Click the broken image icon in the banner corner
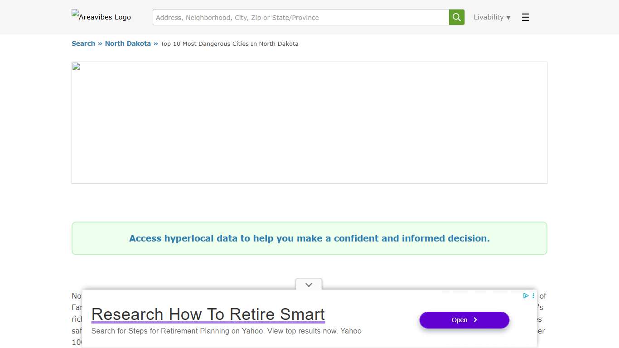619x348 pixels. click(76, 67)
